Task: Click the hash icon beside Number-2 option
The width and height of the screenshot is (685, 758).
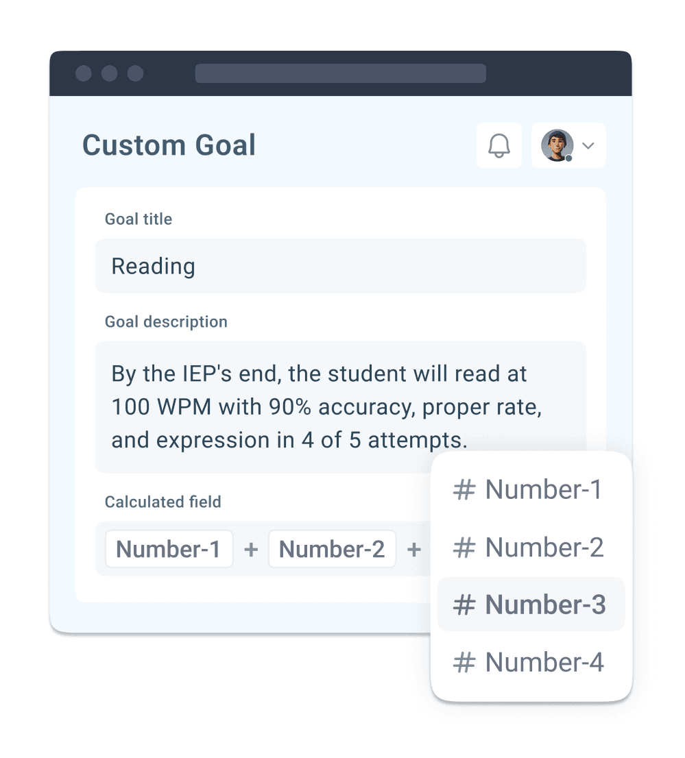Action: coord(464,548)
